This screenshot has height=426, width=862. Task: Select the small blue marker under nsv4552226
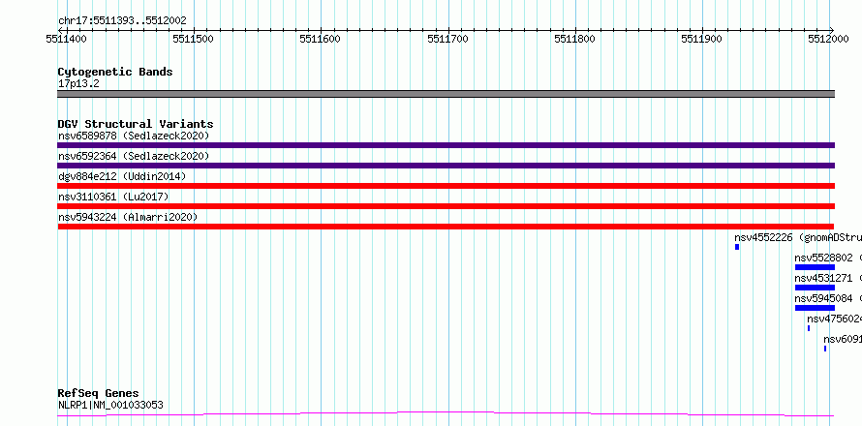(737, 247)
